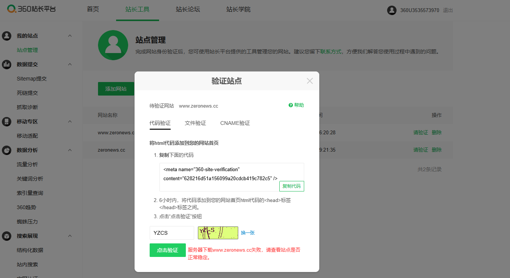Click the user avatar icon in header
The width and height of the screenshot is (510, 278).
(392, 10)
